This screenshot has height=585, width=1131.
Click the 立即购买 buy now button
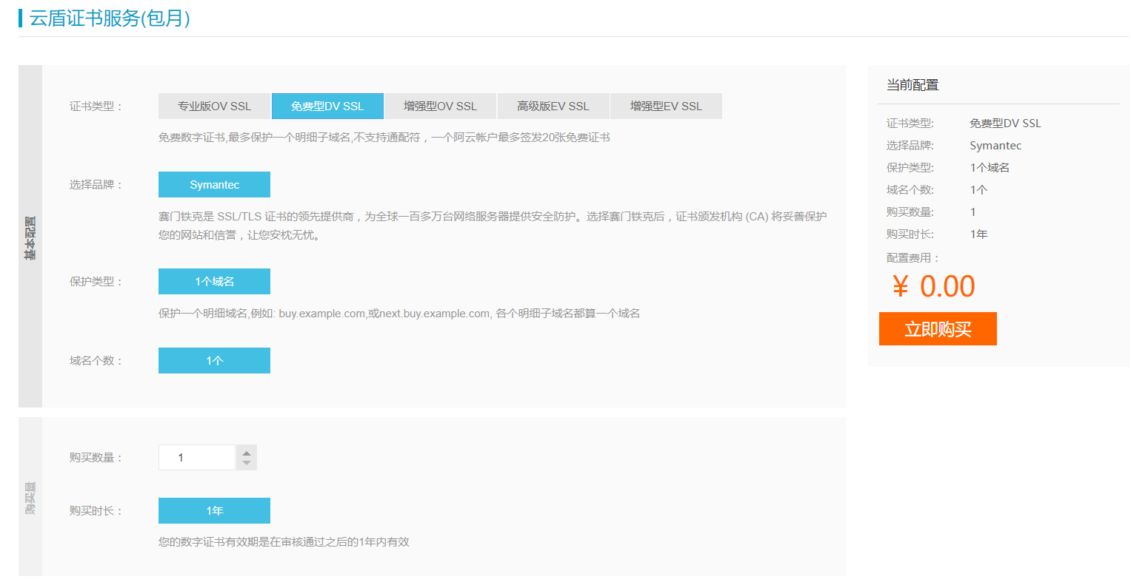(x=938, y=329)
